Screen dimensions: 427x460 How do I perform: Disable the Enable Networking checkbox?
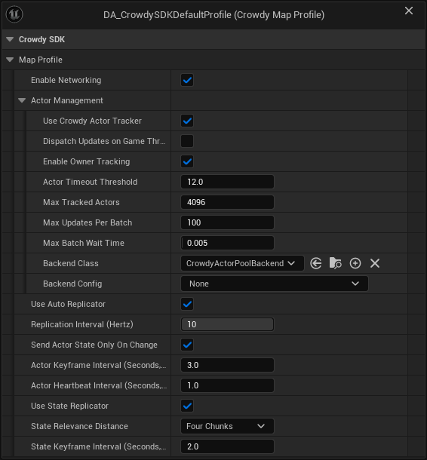tap(187, 80)
